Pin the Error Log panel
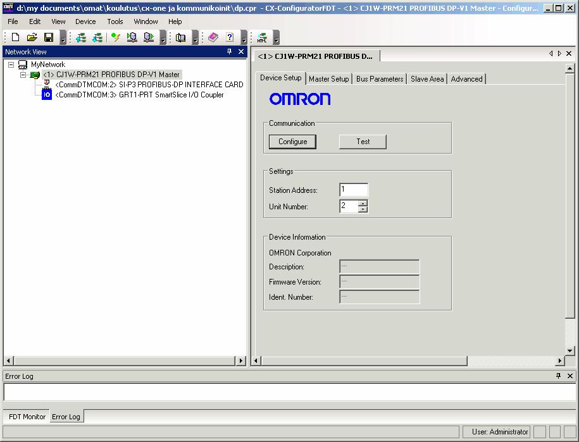 [x=558, y=376]
